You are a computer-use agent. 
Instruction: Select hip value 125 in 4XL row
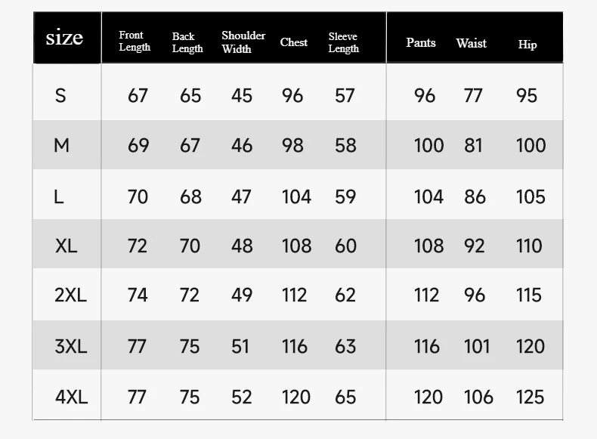(x=530, y=397)
